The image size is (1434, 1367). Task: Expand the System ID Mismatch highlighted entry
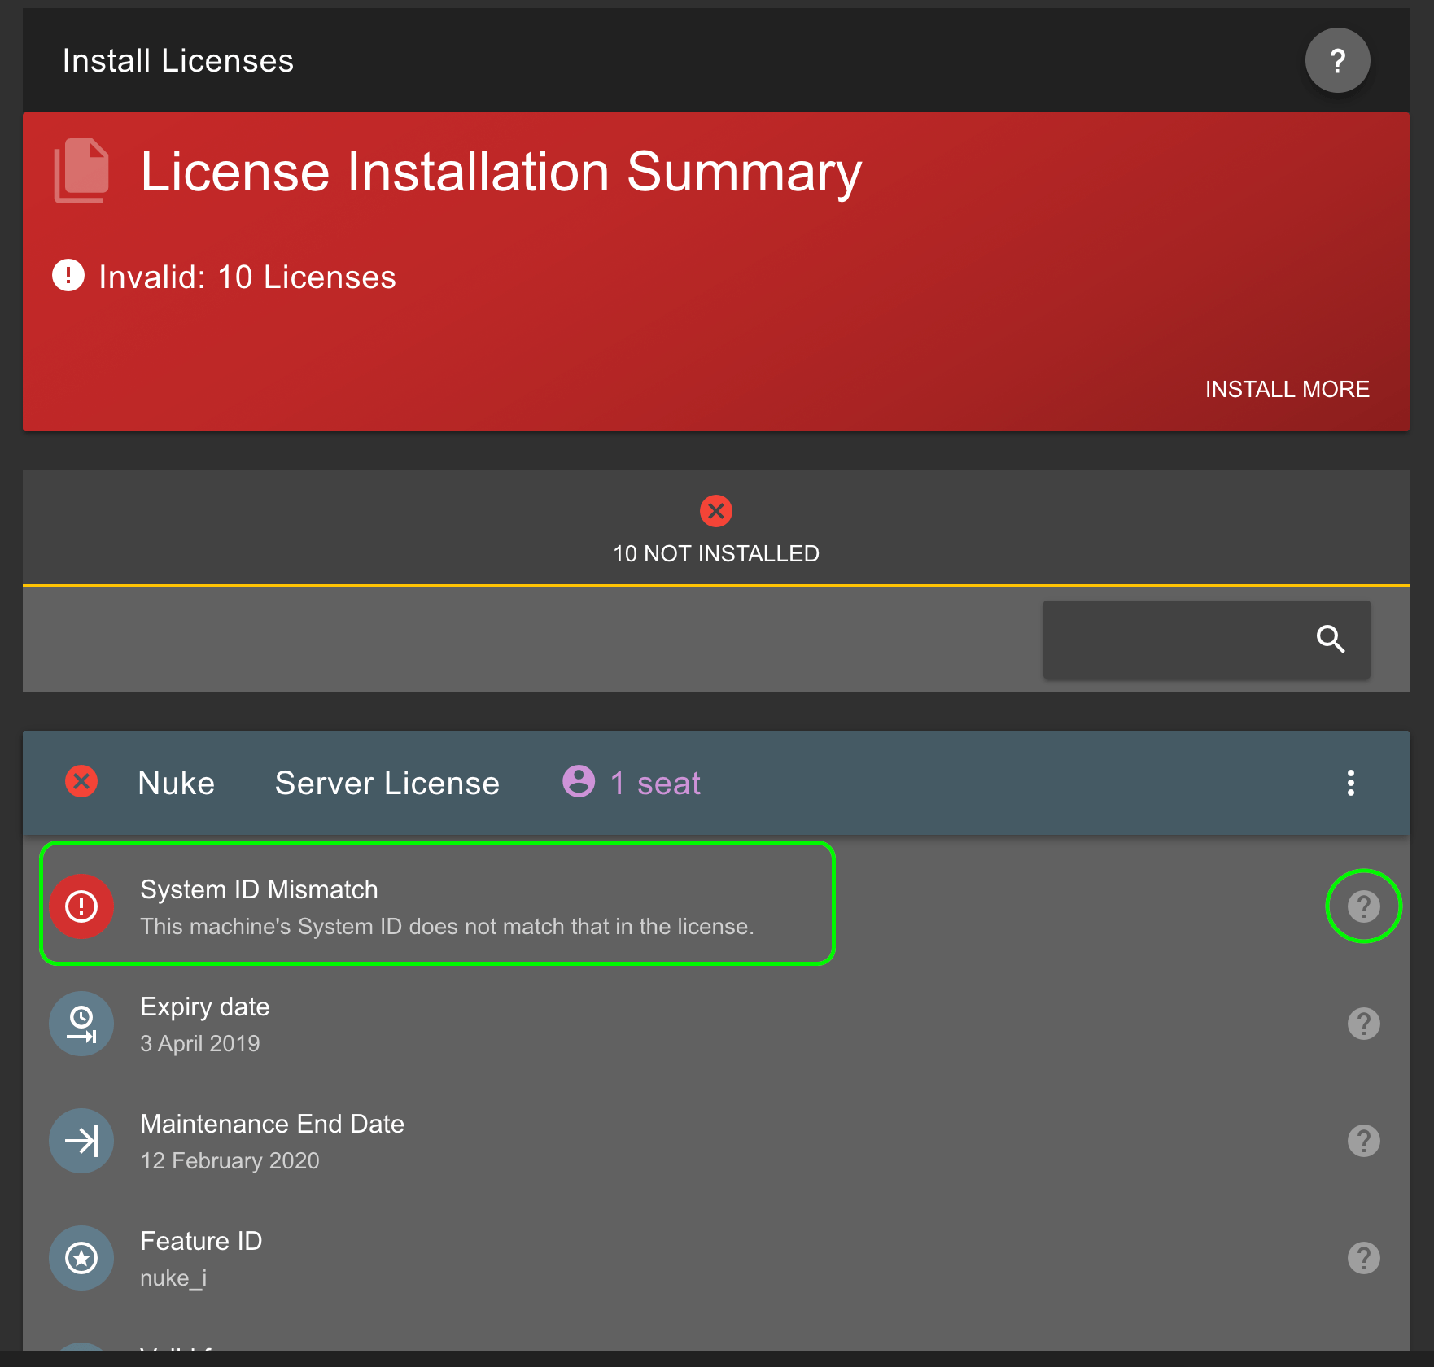[438, 904]
